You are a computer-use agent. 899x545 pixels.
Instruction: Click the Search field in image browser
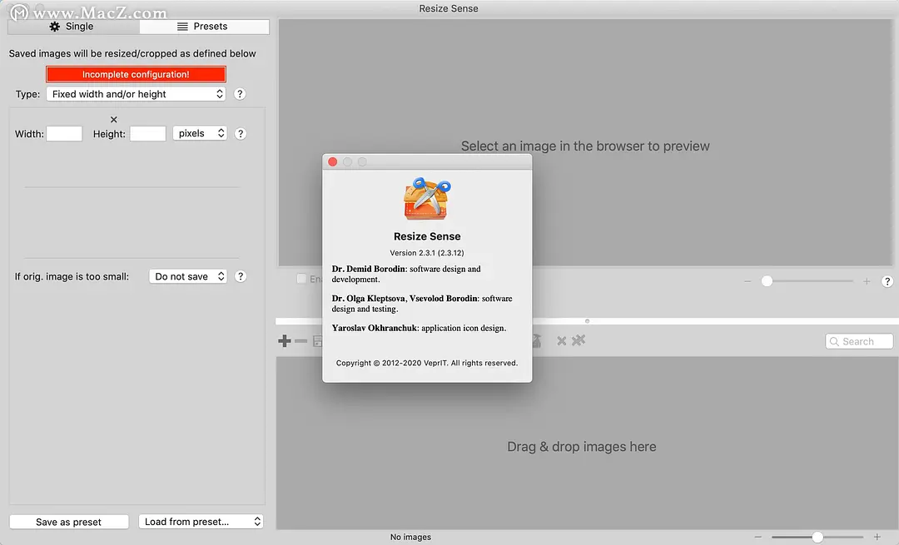click(859, 341)
